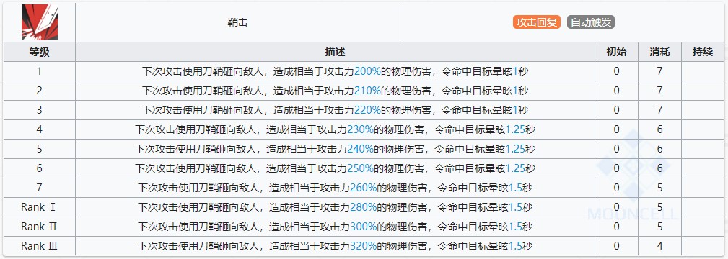
Task: Click the 初始 column header
Action: pyautogui.click(x=617, y=52)
